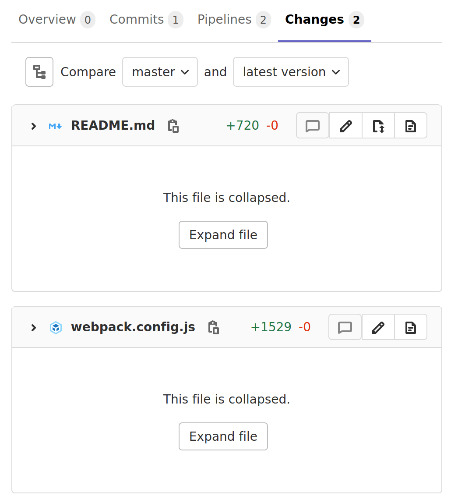Copy the README.md file path via clipboard icon
The width and height of the screenshot is (451, 503).
tap(173, 126)
